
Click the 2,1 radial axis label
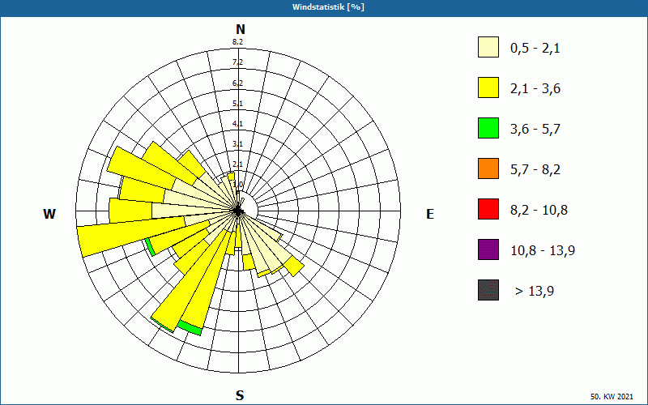(x=237, y=164)
